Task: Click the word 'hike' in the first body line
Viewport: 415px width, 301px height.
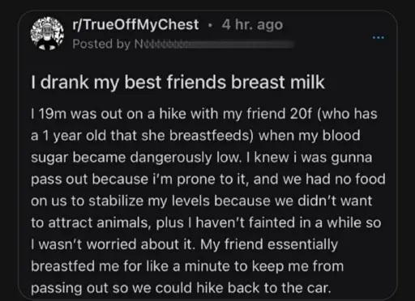Action: [x=173, y=113]
